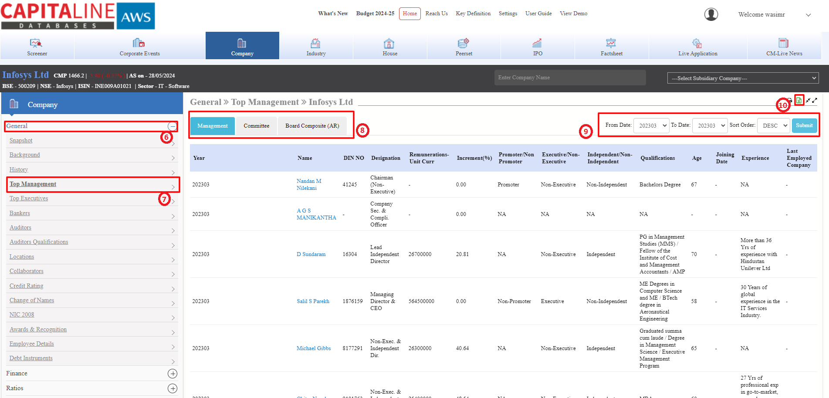The image size is (829, 398).
Task: Click the Submit button
Action: coord(804,125)
